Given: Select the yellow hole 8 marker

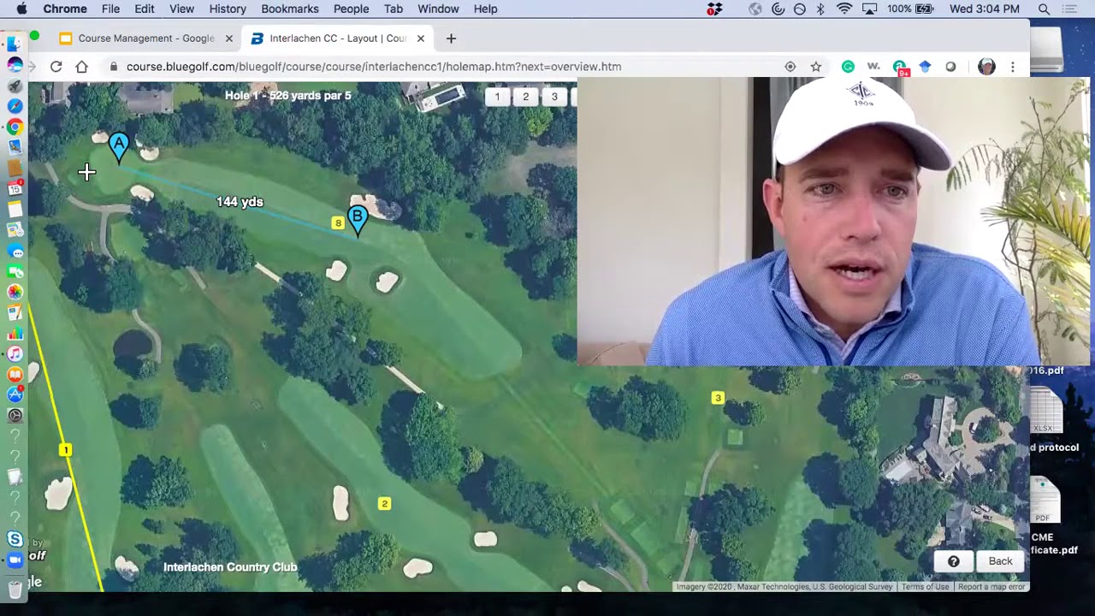Looking at the screenshot, I should [338, 223].
